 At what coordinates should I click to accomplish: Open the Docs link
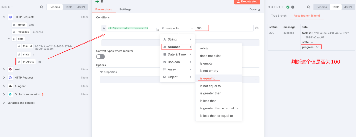pyautogui.click(x=255, y=10)
